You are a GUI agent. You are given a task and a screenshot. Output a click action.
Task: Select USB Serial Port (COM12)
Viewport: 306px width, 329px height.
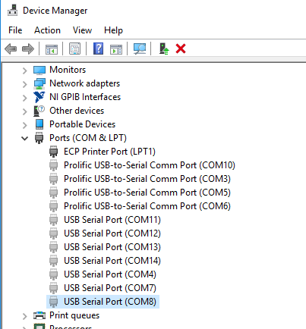[x=112, y=233]
